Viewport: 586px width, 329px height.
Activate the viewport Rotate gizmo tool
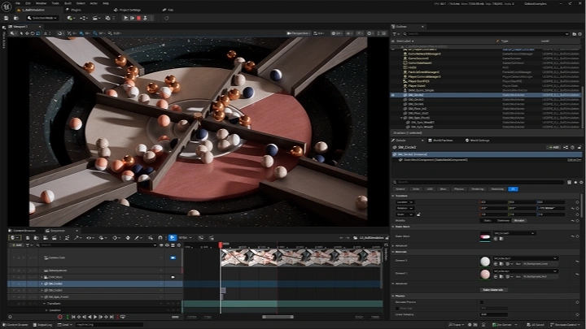coord(33,33)
